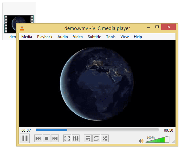Screen dimensions: 181x150
Task: Toggle the playlist view
Action: pyautogui.click(x=88, y=138)
